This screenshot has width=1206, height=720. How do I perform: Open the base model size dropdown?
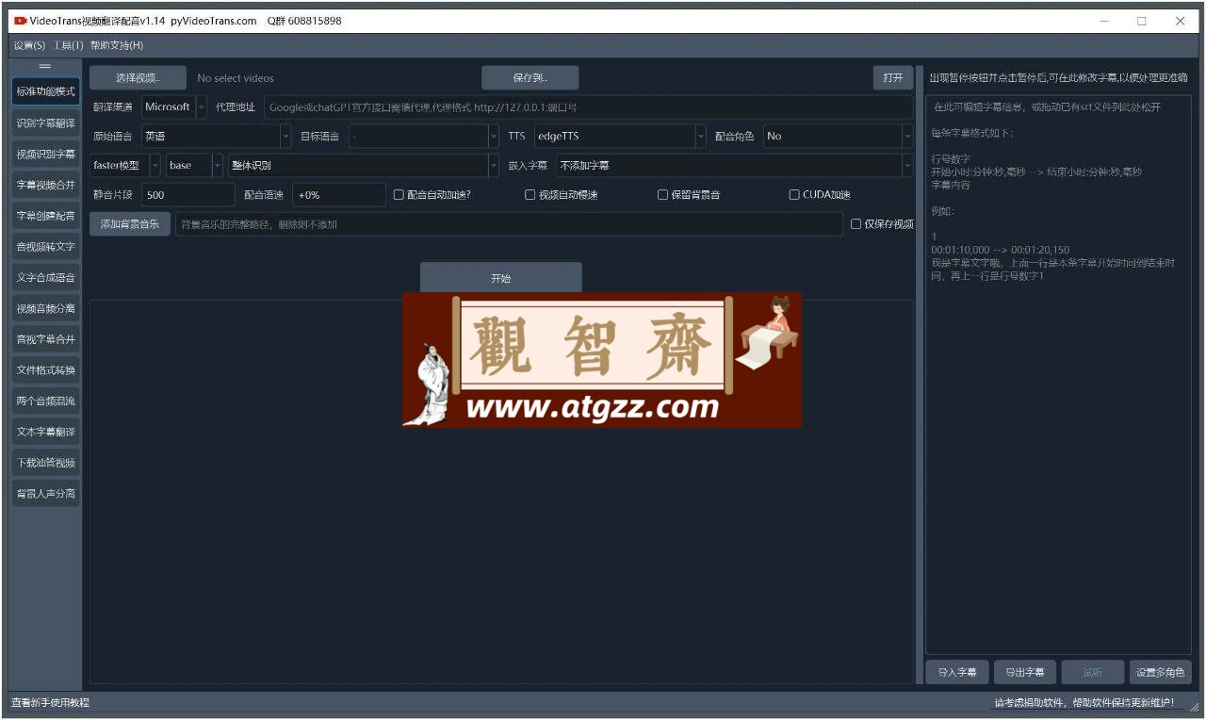tap(194, 165)
